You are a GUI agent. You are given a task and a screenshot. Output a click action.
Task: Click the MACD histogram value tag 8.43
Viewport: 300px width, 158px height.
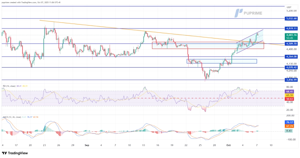pyautogui.click(x=289, y=131)
